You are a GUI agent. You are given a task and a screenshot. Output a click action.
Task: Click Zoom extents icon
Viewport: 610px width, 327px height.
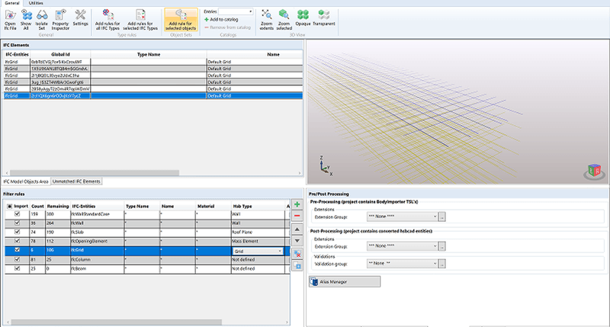[266, 20]
